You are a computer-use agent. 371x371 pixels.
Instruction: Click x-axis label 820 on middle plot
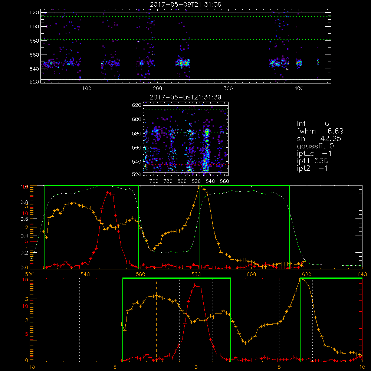pos(196,181)
